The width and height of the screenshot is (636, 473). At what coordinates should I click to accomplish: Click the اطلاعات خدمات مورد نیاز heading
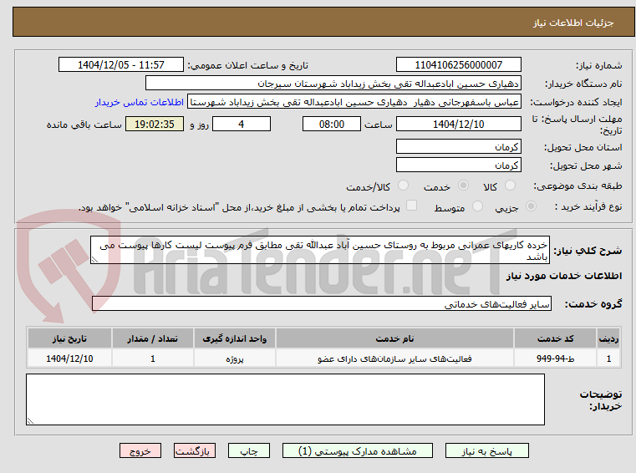(x=564, y=276)
